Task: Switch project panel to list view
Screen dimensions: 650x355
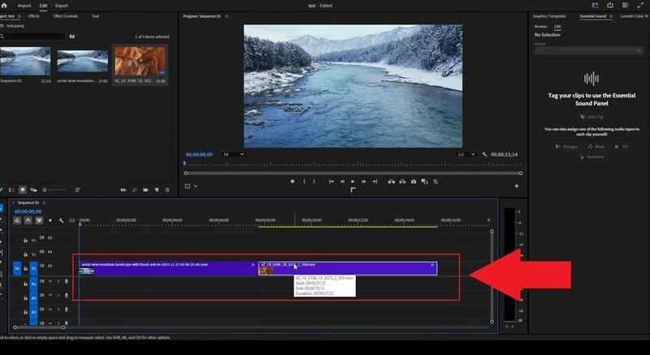Action: coord(11,190)
